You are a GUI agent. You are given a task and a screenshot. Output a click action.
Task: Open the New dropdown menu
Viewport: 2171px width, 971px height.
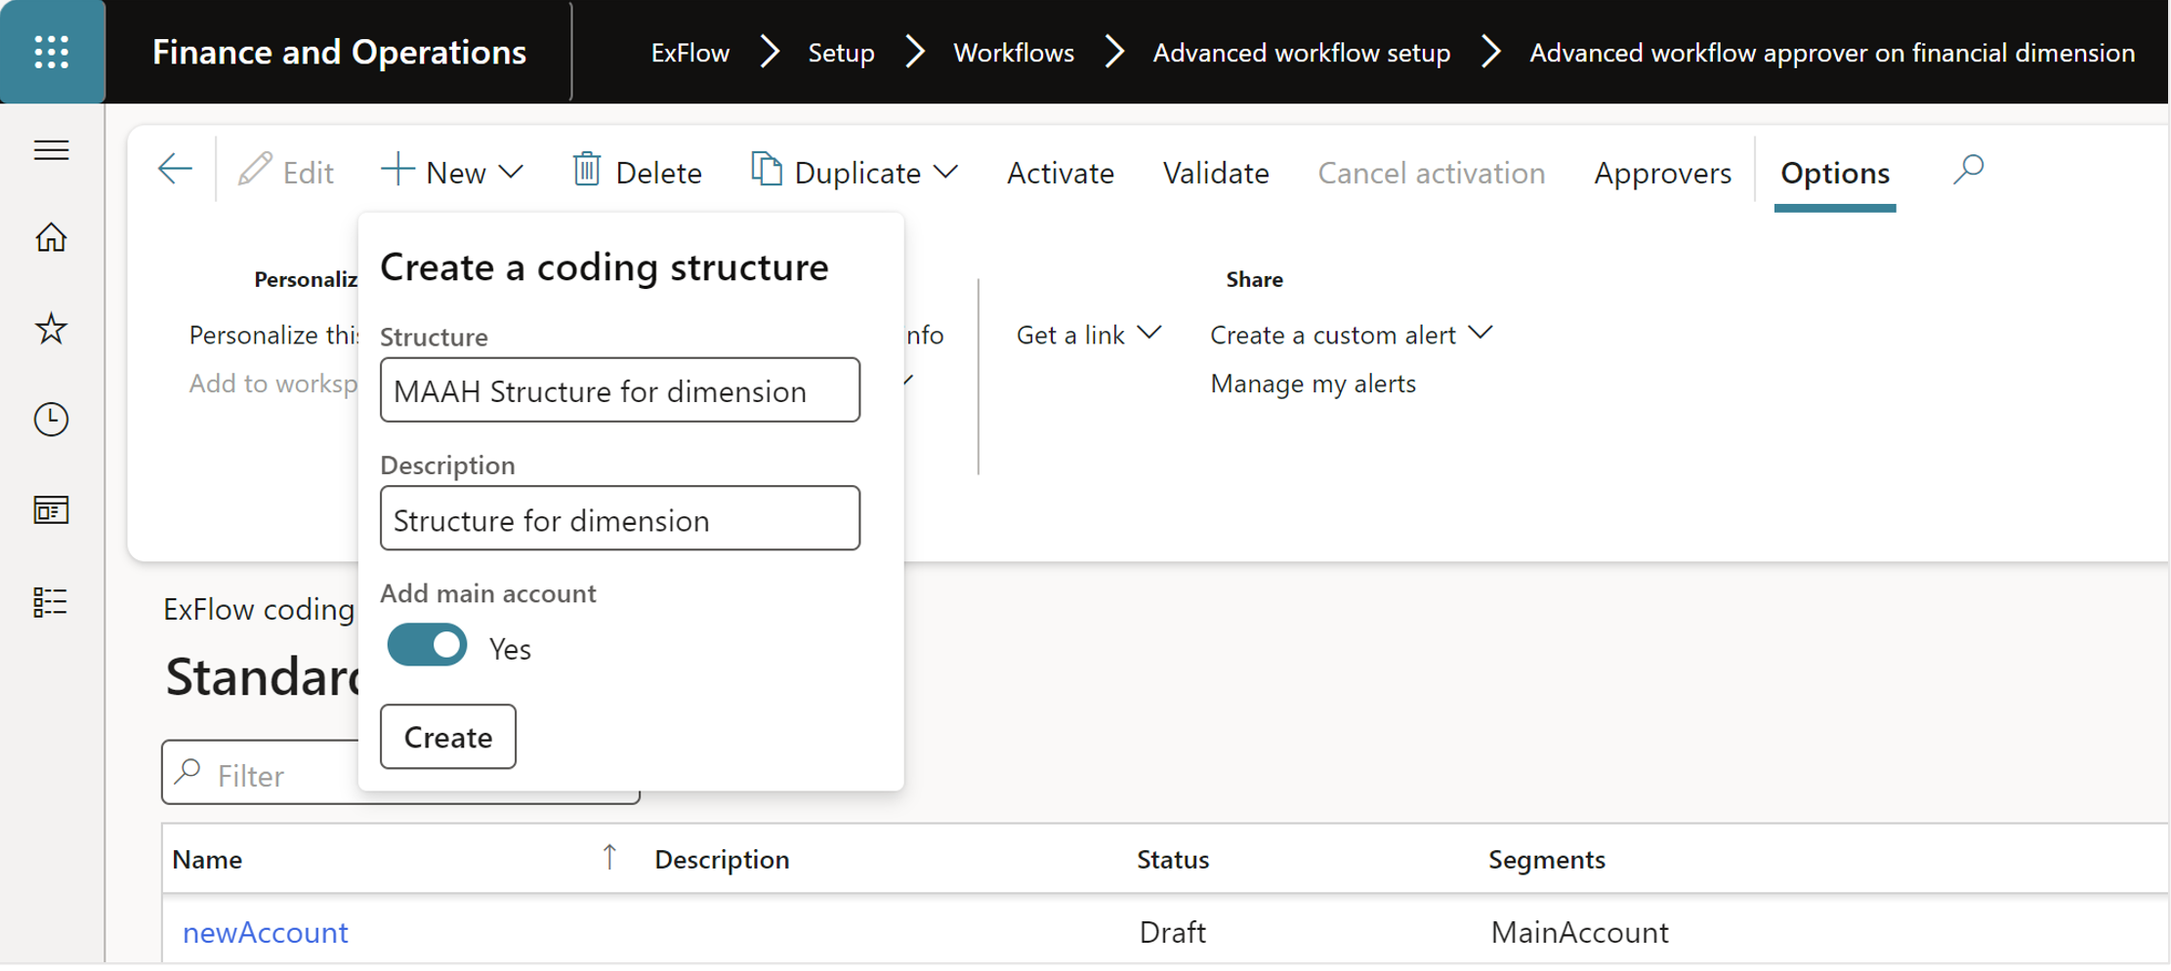click(x=452, y=172)
